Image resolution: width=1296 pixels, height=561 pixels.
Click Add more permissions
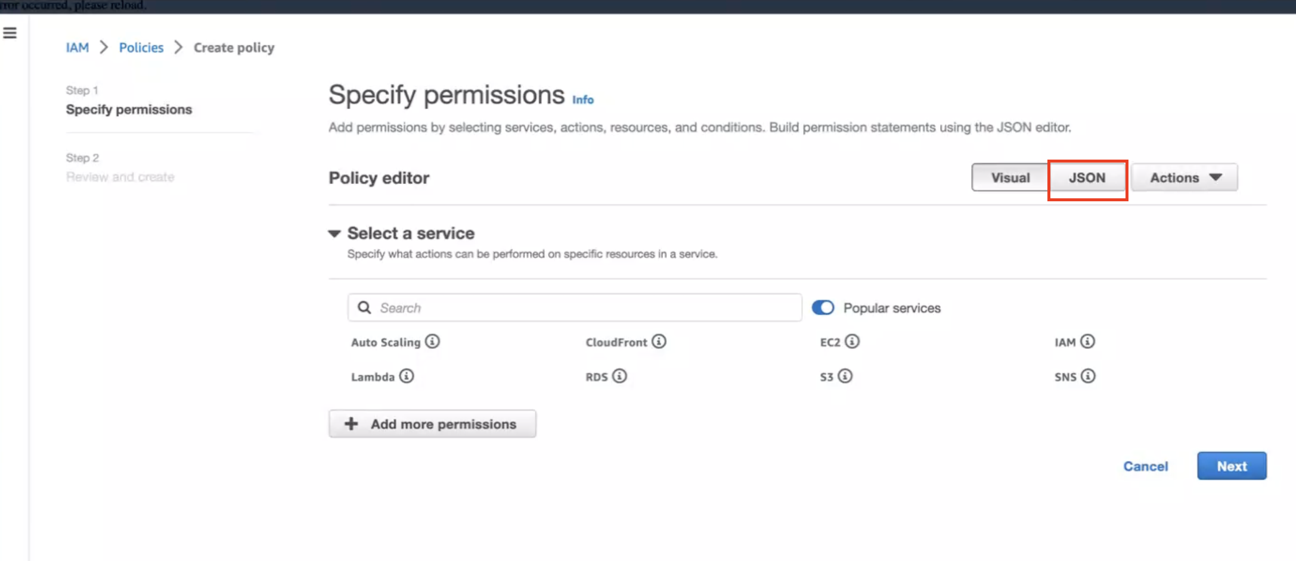pyautogui.click(x=432, y=423)
